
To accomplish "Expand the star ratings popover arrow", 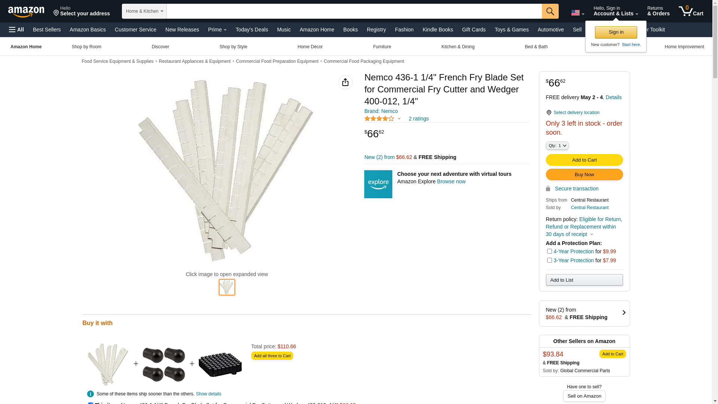I will [399, 119].
